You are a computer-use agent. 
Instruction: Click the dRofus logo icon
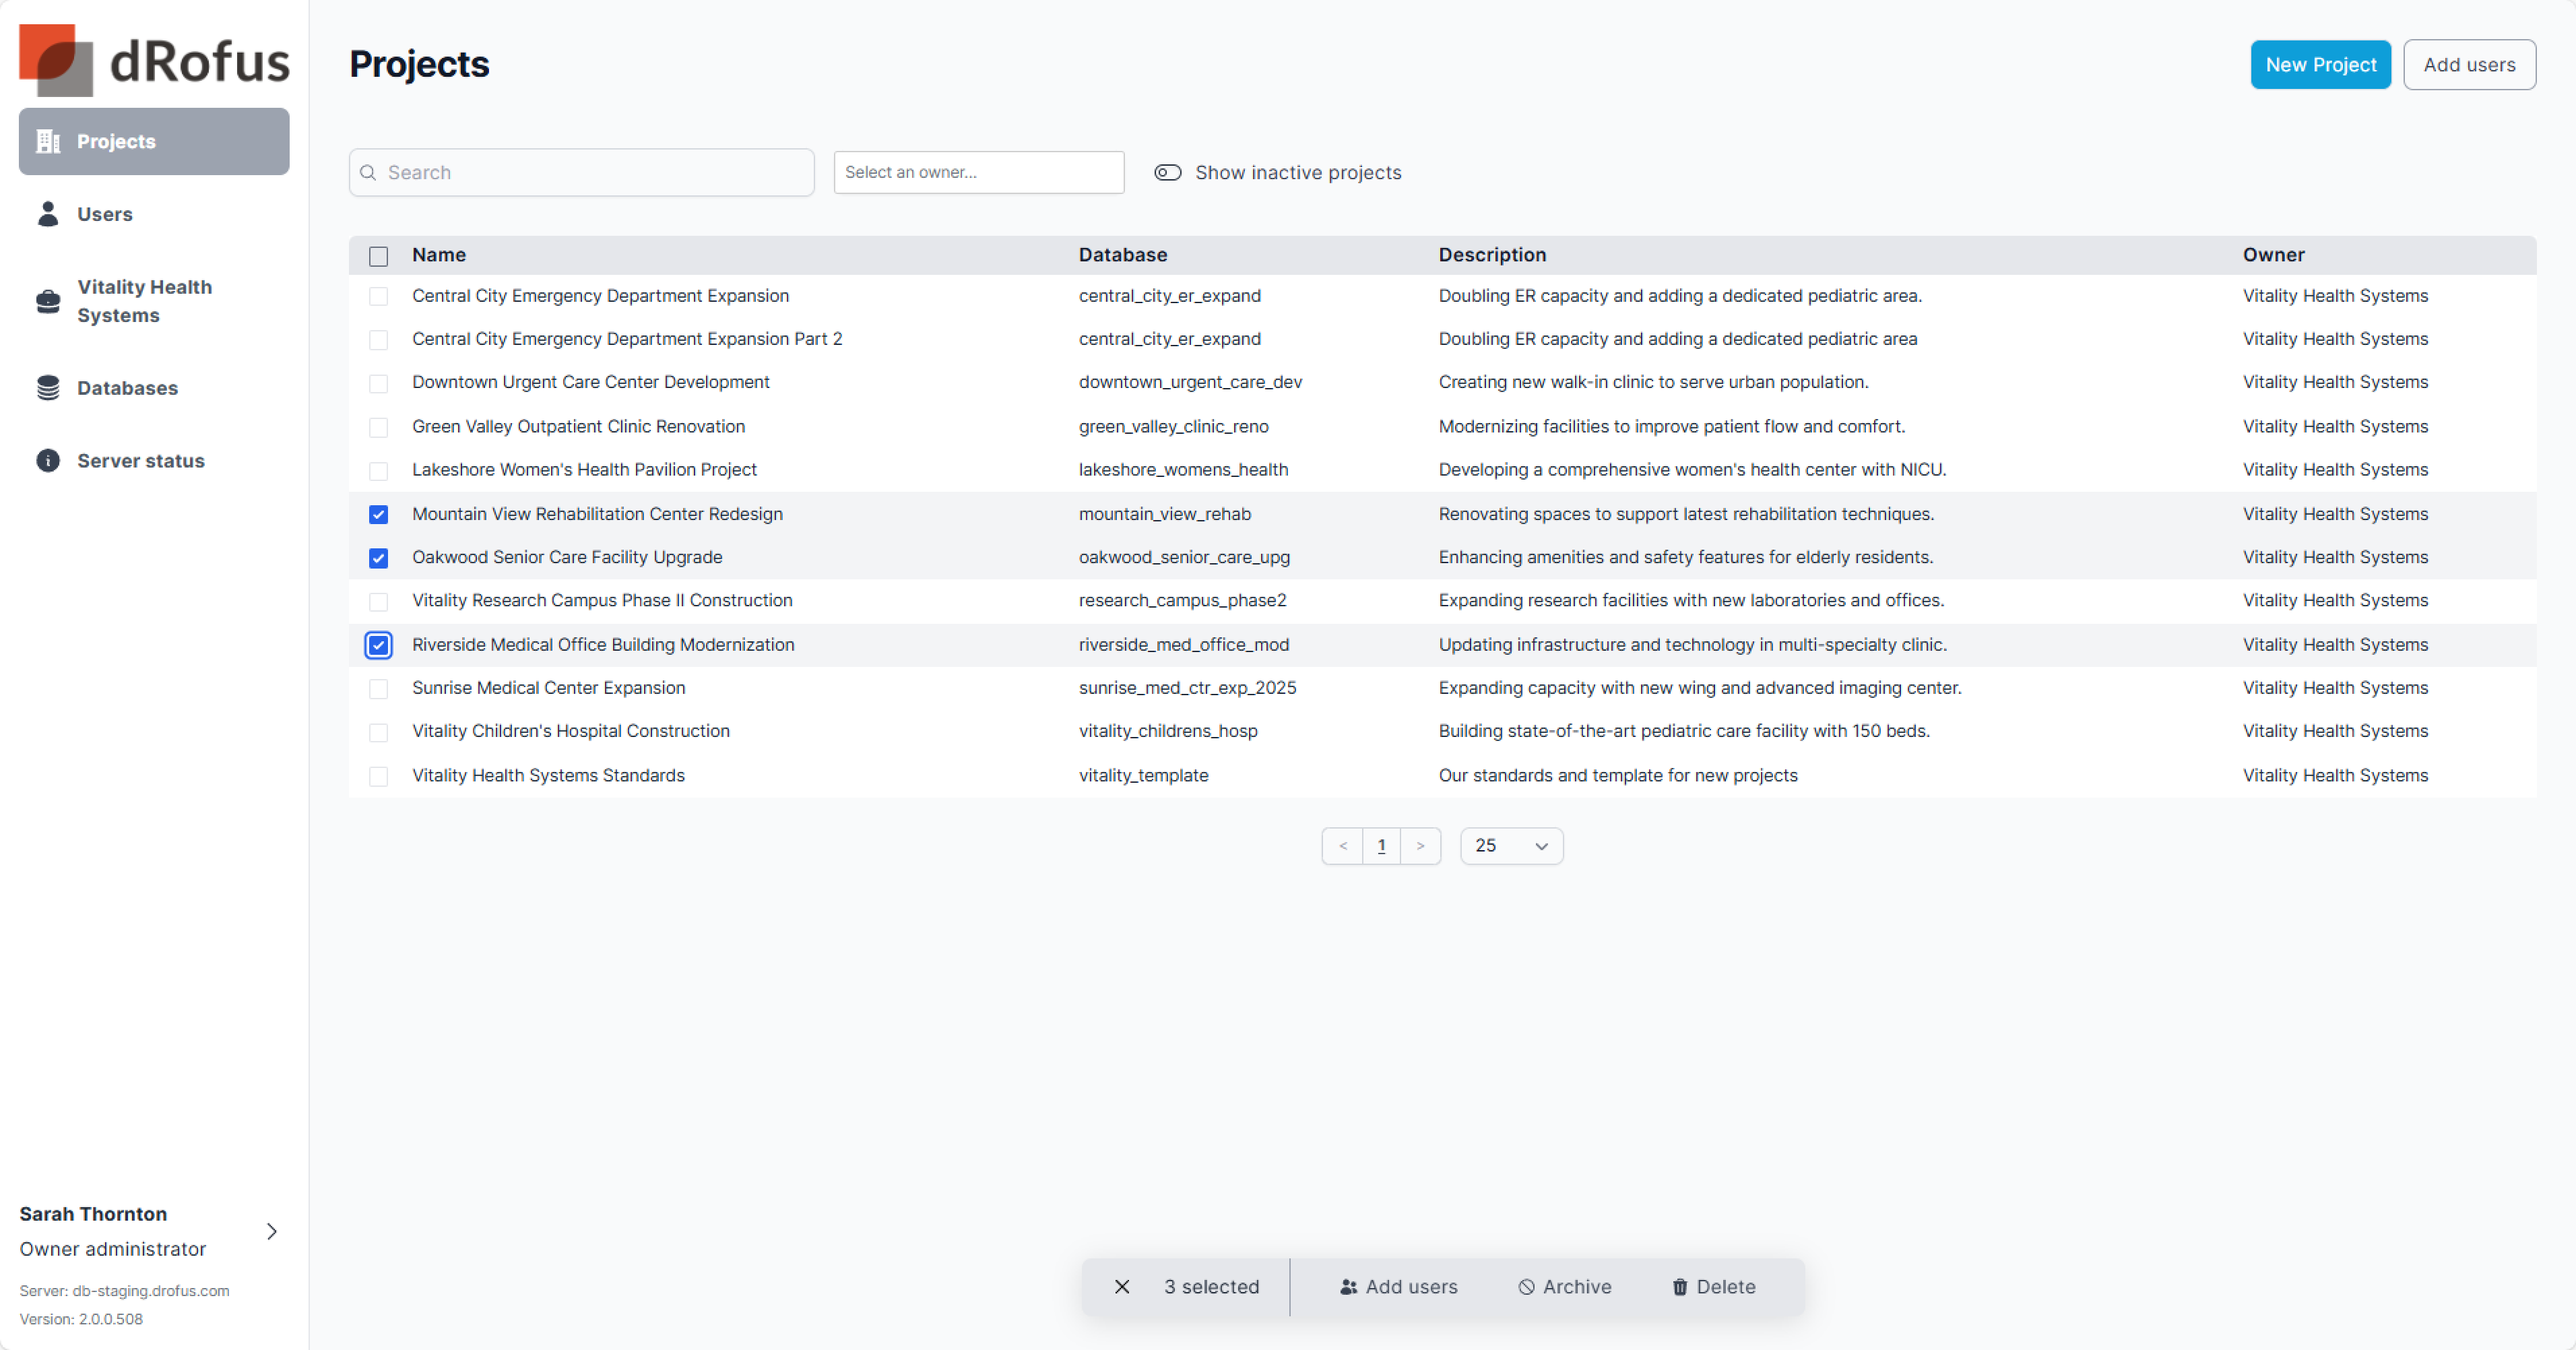(56, 60)
